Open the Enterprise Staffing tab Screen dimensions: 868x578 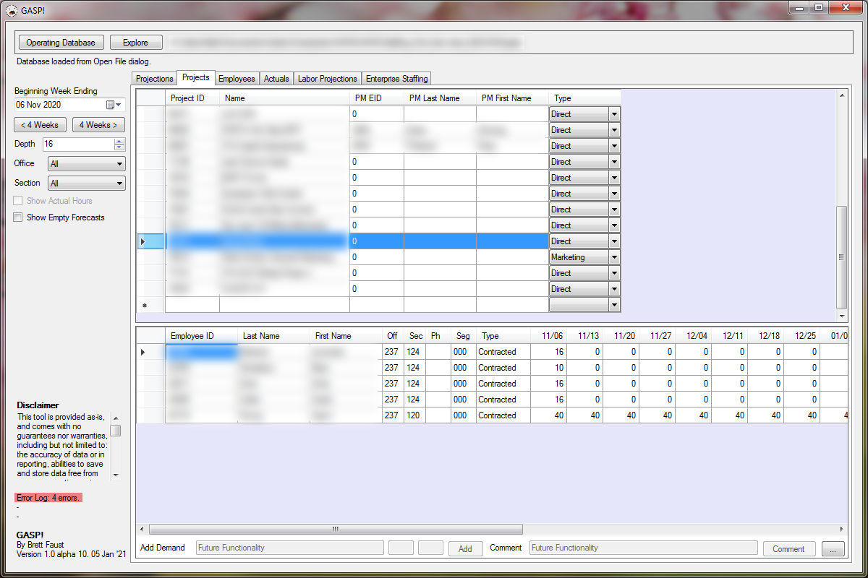396,79
